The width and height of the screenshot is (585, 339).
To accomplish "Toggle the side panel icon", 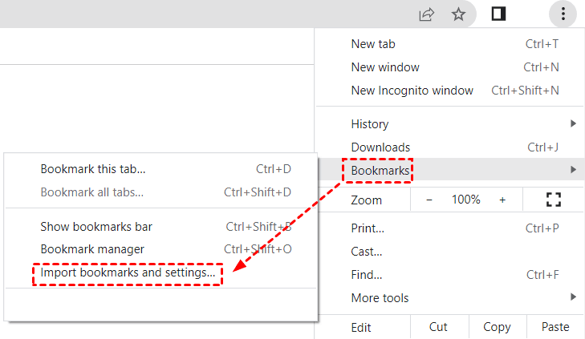I will pyautogui.click(x=498, y=14).
